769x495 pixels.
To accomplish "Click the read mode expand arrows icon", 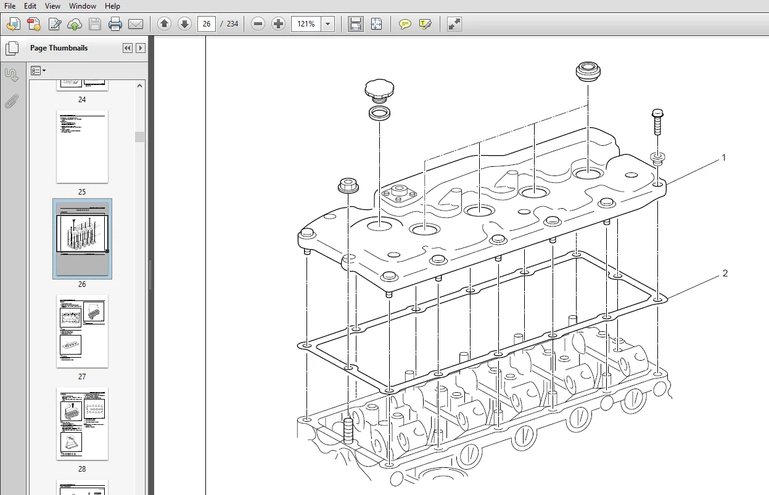I will [454, 24].
